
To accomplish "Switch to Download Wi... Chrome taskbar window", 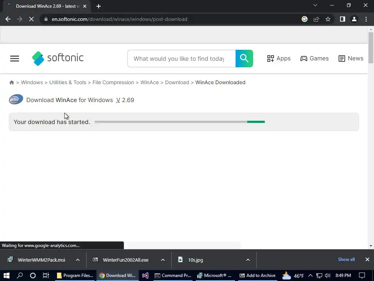I will point(117,276).
